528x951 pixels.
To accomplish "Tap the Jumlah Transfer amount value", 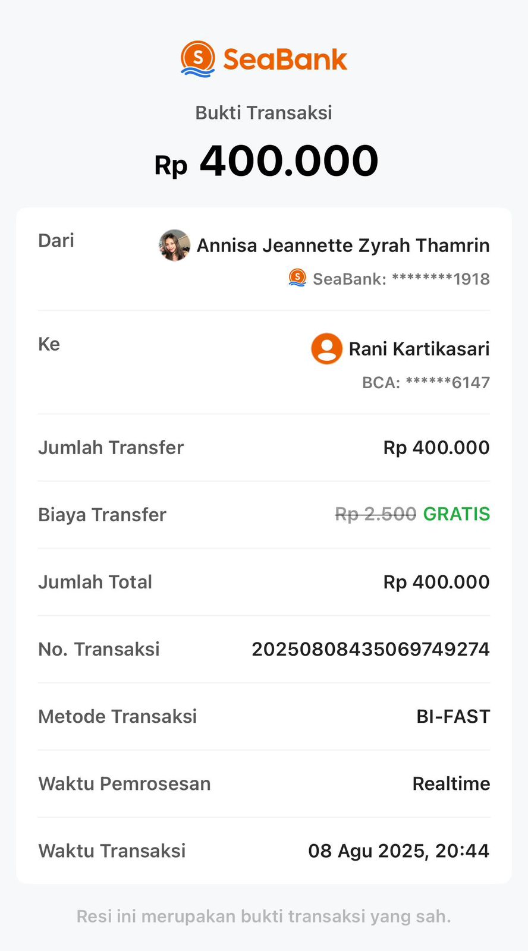I will pos(436,448).
